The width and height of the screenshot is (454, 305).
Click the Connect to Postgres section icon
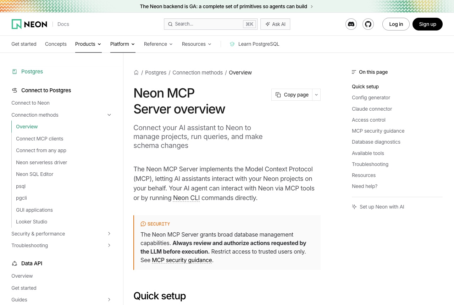[15, 90]
